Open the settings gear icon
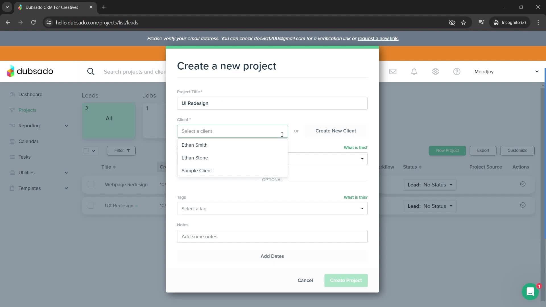 click(x=435, y=72)
